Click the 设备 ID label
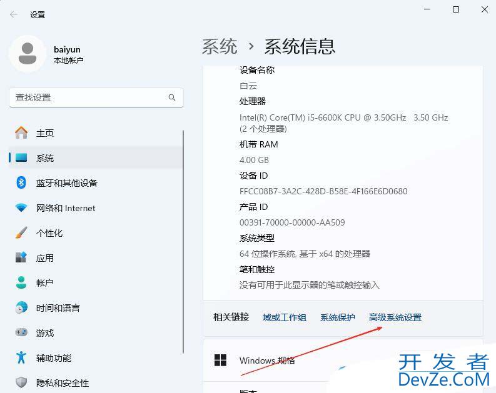 coord(253,176)
